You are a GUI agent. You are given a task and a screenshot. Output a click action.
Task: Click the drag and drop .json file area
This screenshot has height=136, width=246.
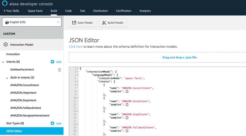coord(179,57)
